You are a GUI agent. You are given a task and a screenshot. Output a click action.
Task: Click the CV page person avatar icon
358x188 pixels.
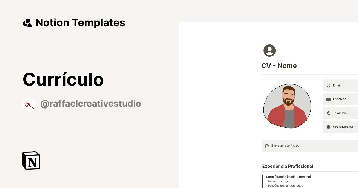[x=269, y=50]
